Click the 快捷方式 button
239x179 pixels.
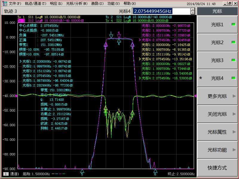pyautogui.click(x=217, y=168)
